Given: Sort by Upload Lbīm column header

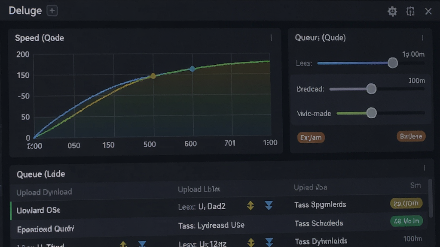Looking at the screenshot, I should (199, 189).
